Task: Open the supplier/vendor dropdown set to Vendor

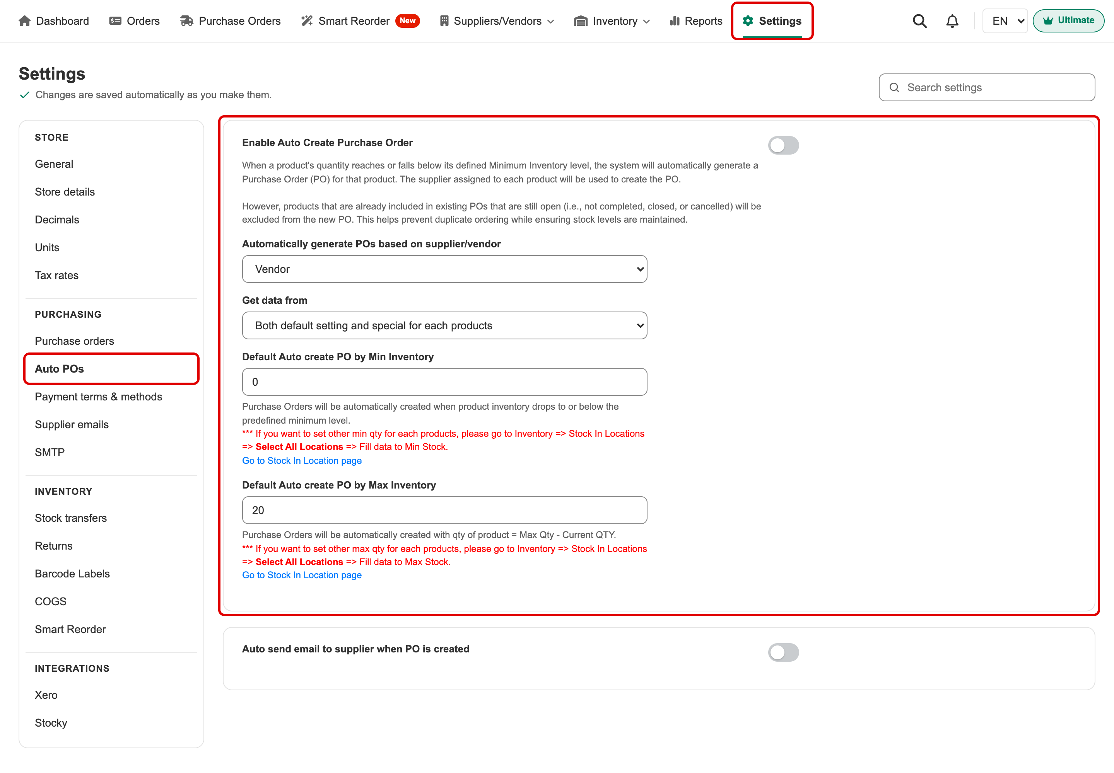Action: (x=444, y=269)
